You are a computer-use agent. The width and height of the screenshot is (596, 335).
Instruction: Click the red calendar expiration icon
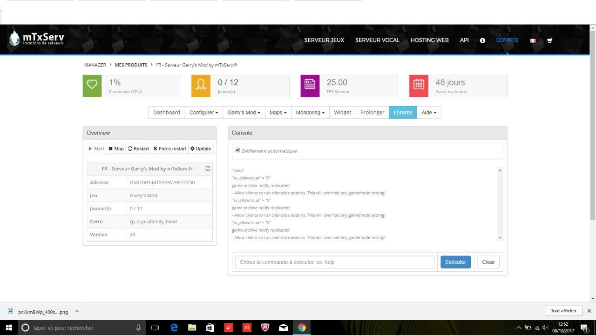pyautogui.click(x=419, y=86)
